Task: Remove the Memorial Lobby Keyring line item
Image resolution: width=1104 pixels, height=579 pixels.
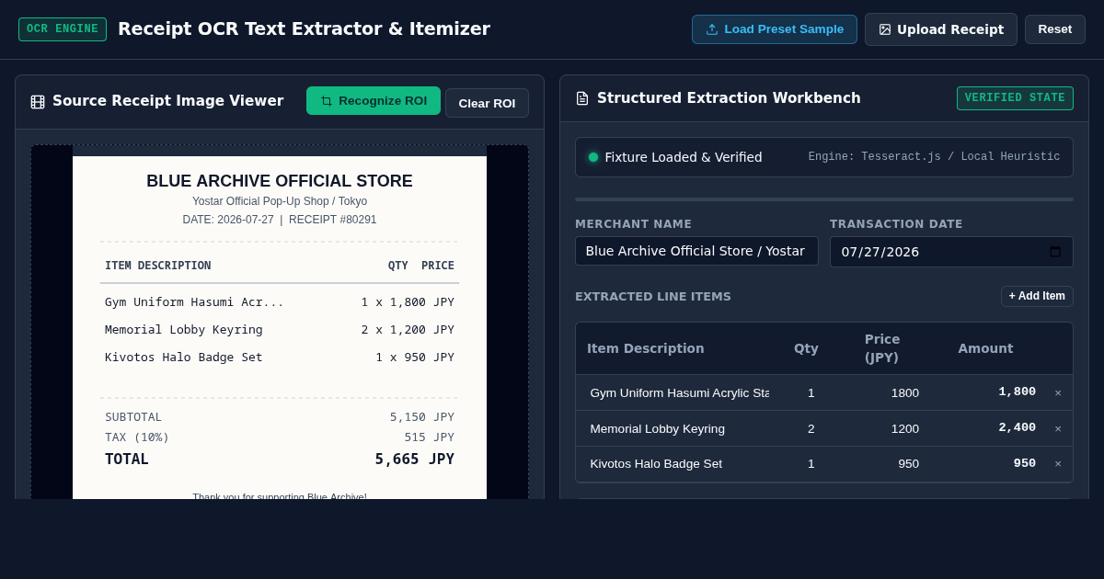Action: (x=1058, y=428)
